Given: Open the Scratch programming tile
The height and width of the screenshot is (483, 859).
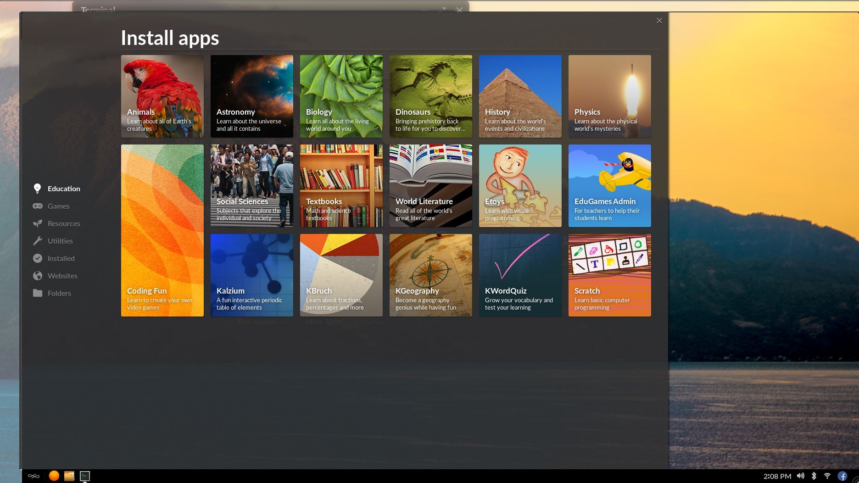Looking at the screenshot, I should point(610,275).
